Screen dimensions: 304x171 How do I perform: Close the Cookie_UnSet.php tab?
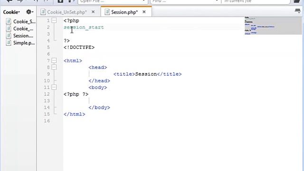coord(93,12)
